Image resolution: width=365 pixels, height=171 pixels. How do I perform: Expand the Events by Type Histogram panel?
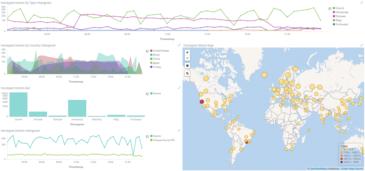[362, 2]
